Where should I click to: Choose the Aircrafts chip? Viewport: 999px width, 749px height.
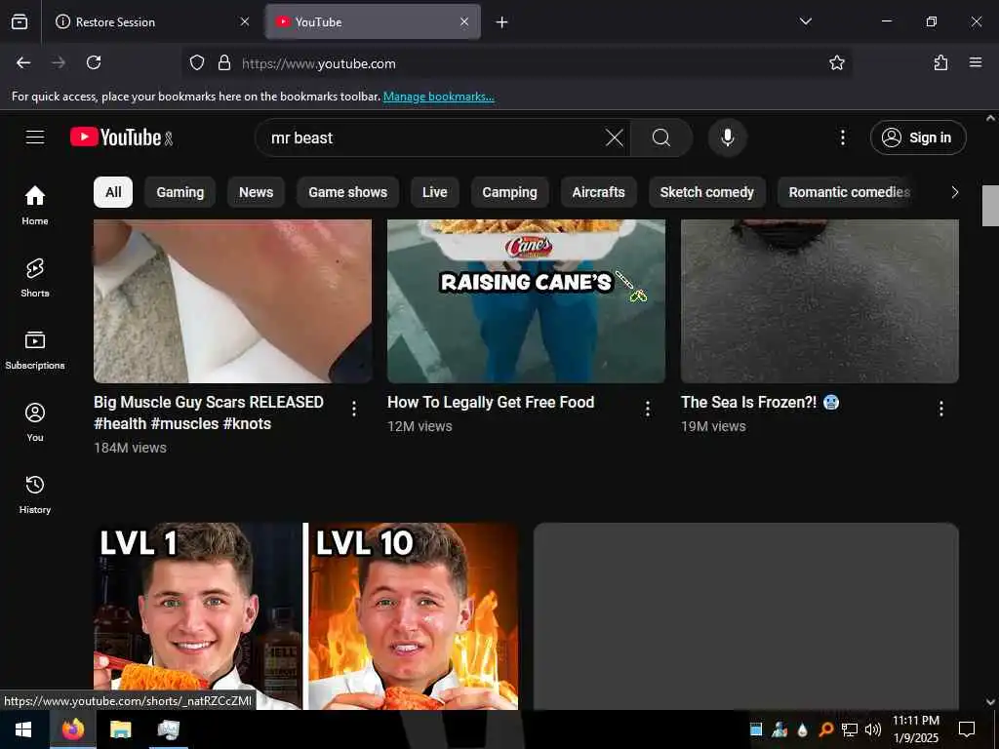pos(598,192)
